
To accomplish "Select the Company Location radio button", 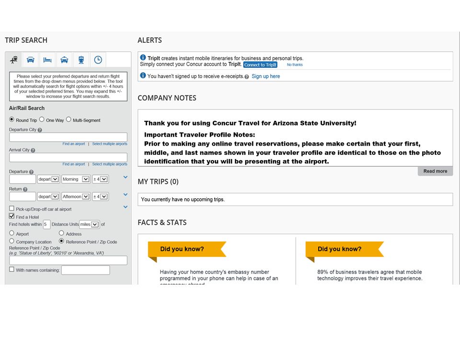I will point(11,241).
